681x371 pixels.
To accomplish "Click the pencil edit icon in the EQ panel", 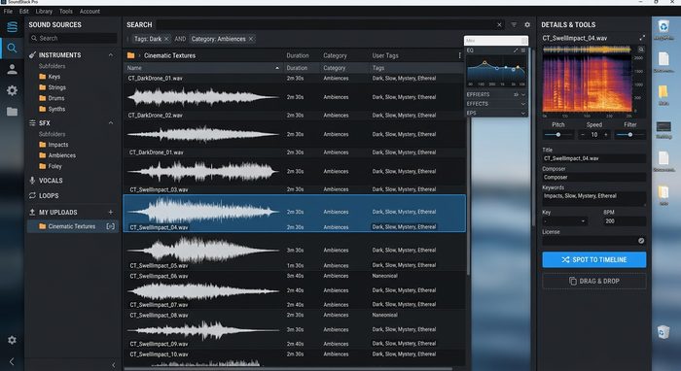I will click(x=516, y=51).
